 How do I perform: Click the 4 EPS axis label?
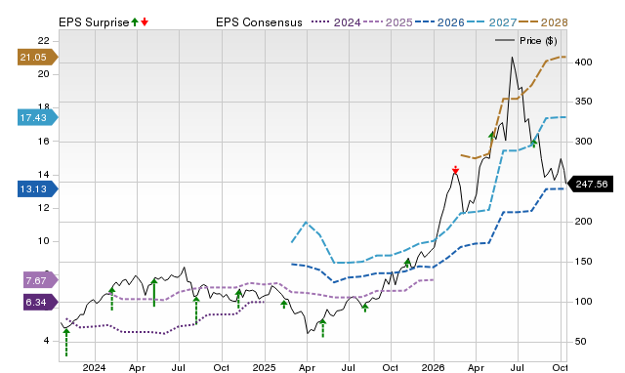pyautogui.click(x=47, y=341)
